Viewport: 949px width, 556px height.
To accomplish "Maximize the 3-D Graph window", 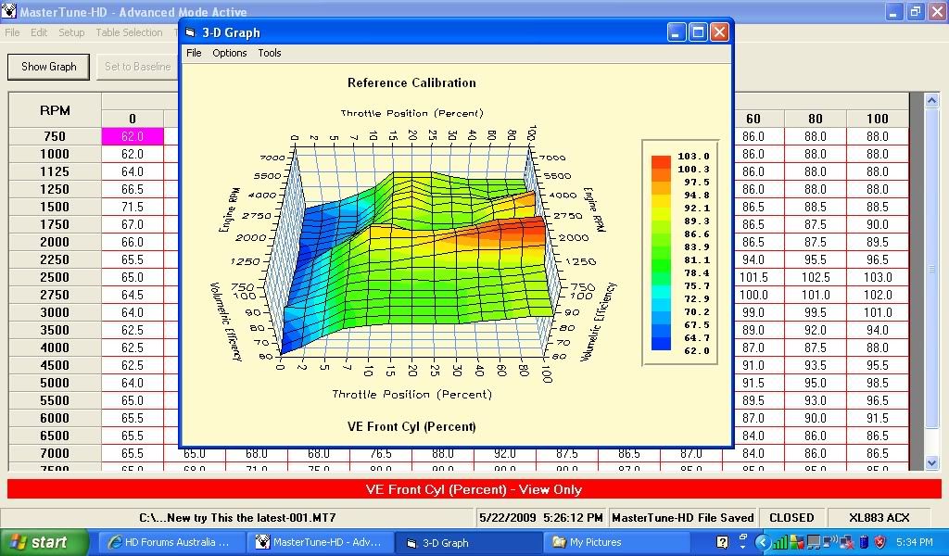I will point(698,32).
